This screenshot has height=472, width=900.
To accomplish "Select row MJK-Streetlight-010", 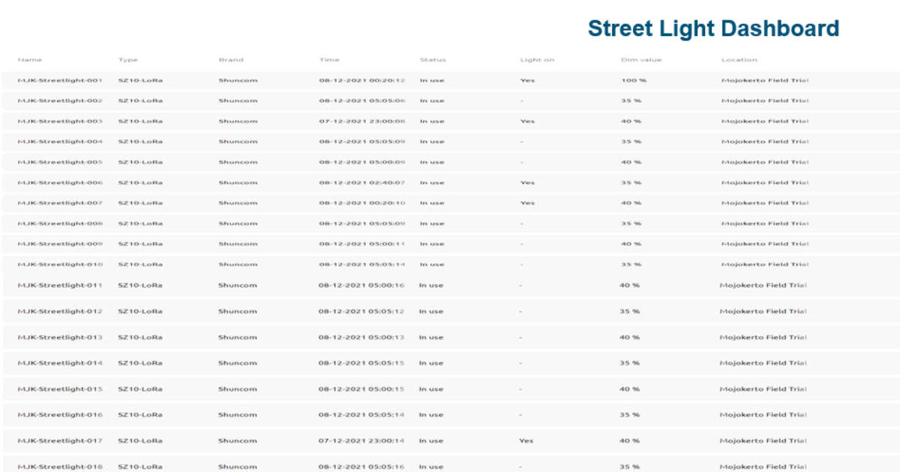I will click(450, 264).
